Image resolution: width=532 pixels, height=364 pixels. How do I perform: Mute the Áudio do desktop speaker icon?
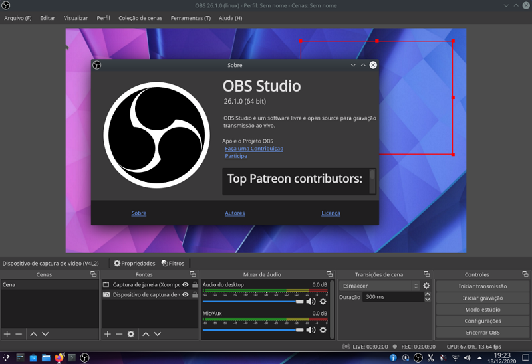pyautogui.click(x=311, y=302)
